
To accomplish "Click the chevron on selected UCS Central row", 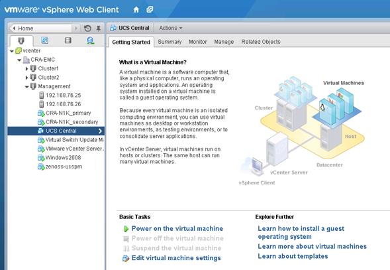I will [x=100, y=131].
